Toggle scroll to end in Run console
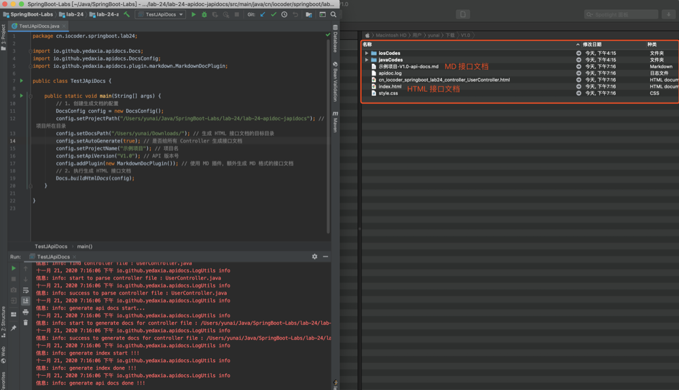Image resolution: width=679 pixels, height=390 pixels. click(x=26, y=301)
